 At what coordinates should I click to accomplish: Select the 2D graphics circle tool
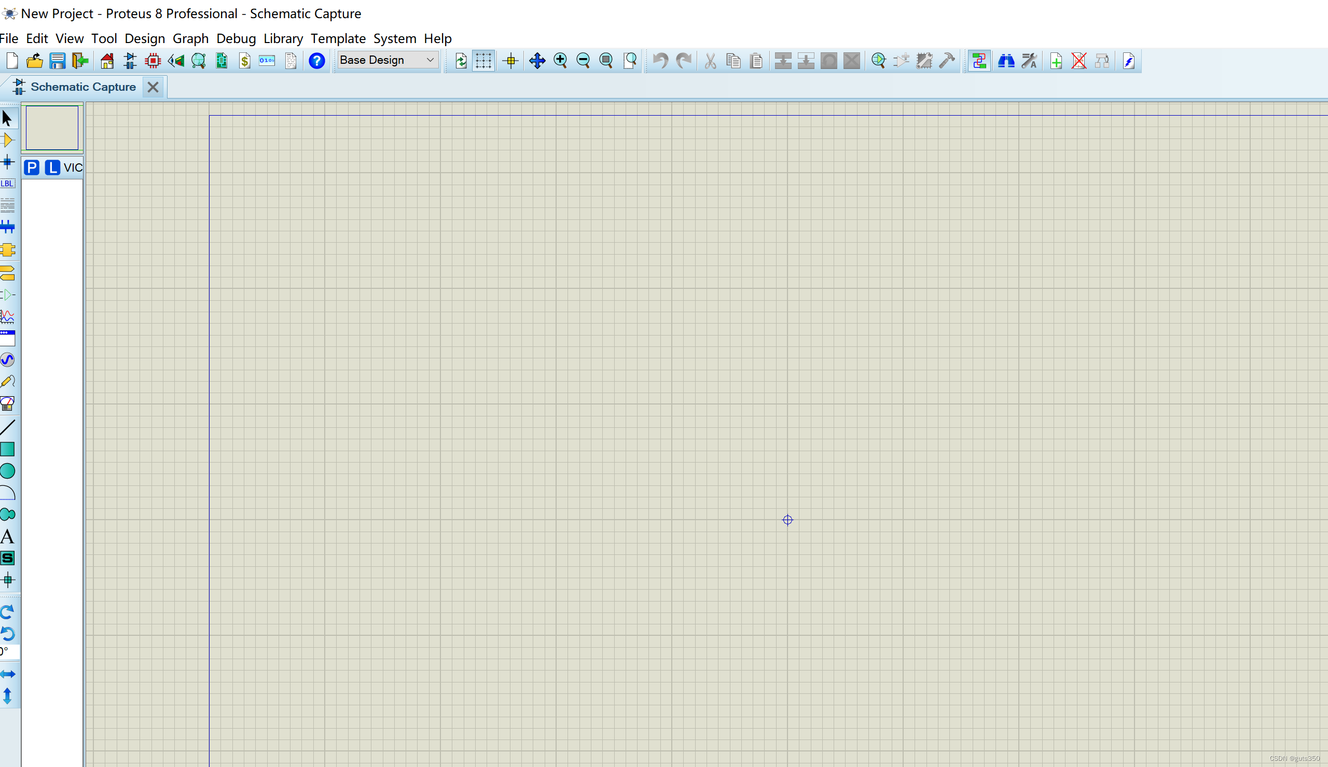pos(7,471)
